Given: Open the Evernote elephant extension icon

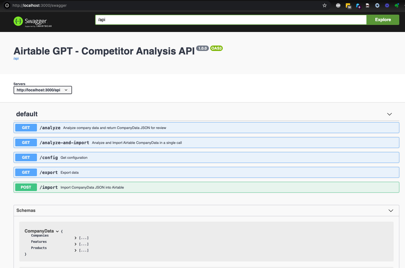Looking at the screenshot, I should (397, 5).
